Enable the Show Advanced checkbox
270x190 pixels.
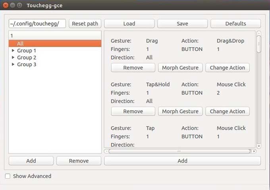[x=8, y=176]
